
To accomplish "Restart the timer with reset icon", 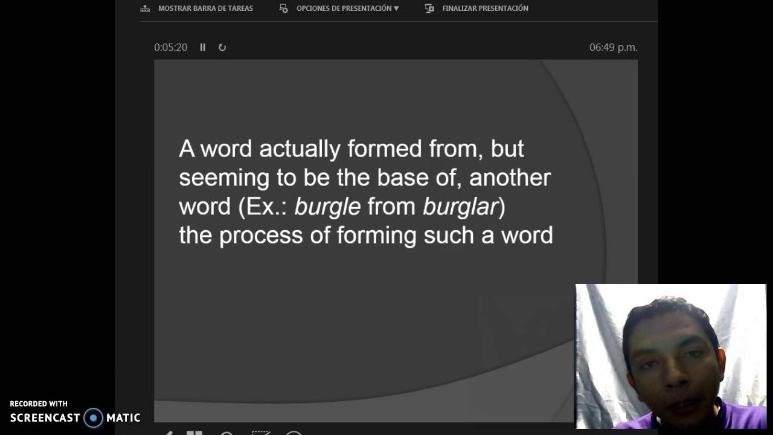I will tap(222, 47).
